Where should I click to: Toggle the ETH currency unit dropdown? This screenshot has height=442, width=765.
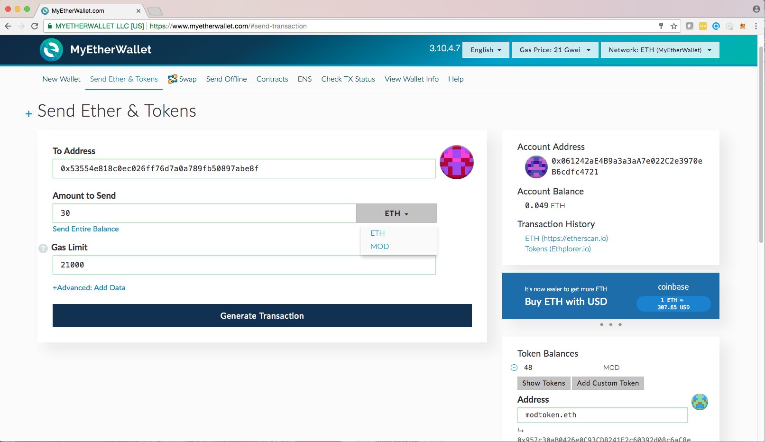click(x=396, y=213)
